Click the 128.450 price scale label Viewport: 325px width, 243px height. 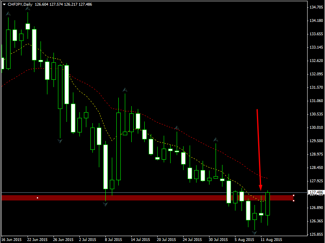(316, 168)
